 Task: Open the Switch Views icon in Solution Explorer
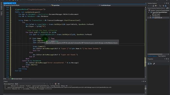pyautogui.click(x=156, y=6)
